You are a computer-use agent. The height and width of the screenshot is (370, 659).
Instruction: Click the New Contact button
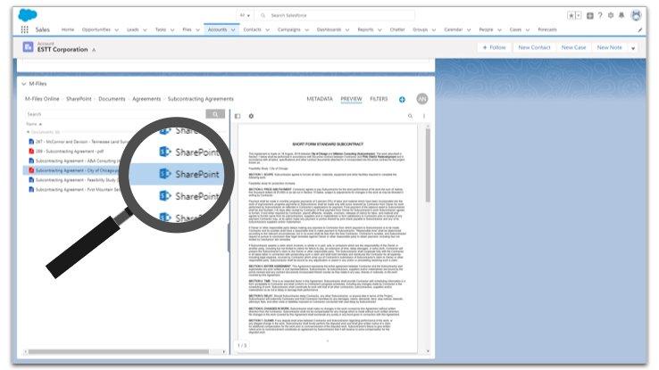point(534,47)
